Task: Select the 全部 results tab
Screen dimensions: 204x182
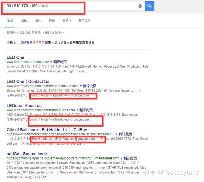Action: coord(10,20)
